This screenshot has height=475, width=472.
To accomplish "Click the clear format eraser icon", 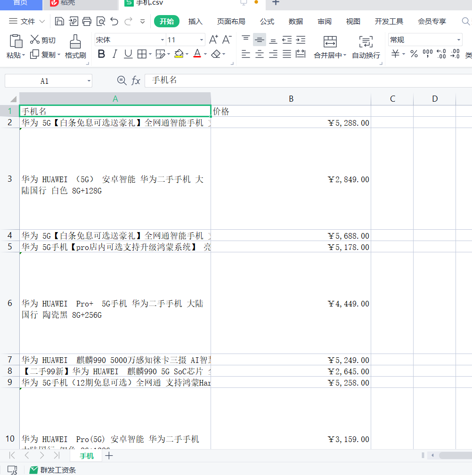I will (x=216, y=54).
